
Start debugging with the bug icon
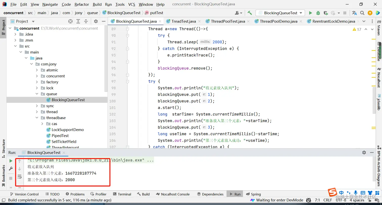318,13
